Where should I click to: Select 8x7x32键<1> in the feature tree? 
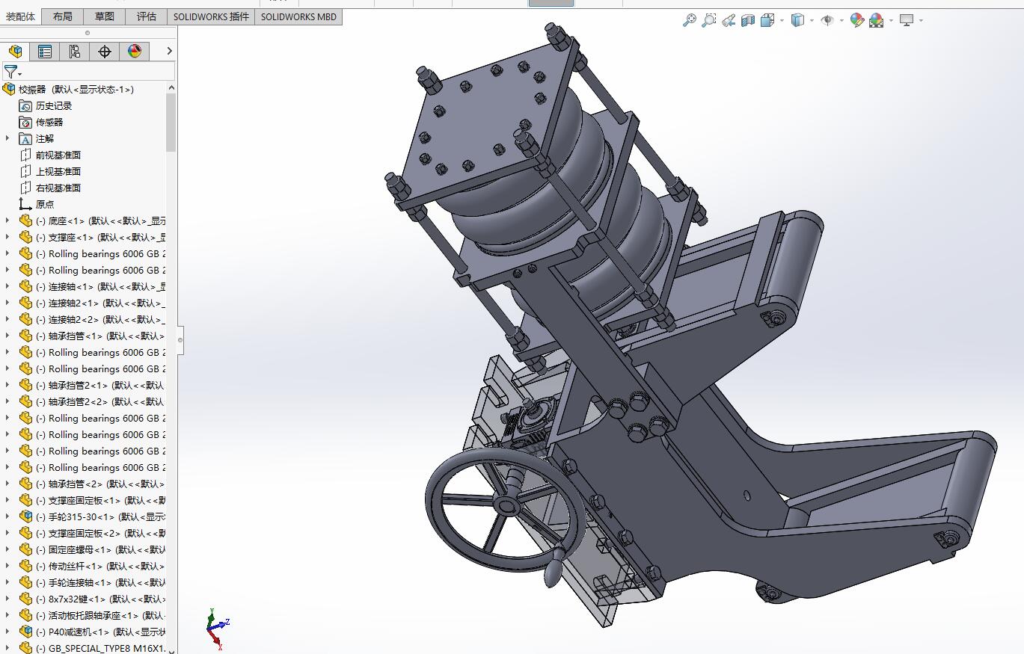tap(100, 599)
